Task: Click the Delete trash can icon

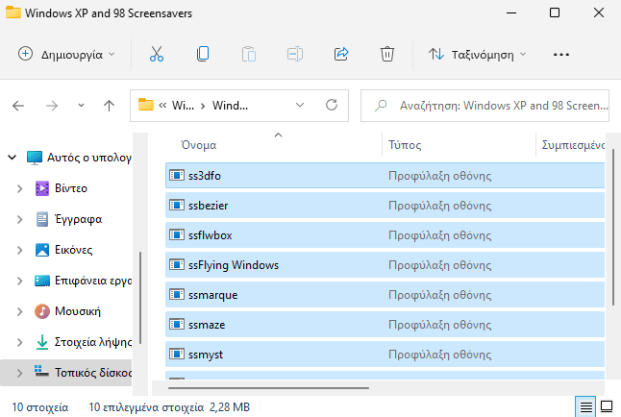Action: 387,54
